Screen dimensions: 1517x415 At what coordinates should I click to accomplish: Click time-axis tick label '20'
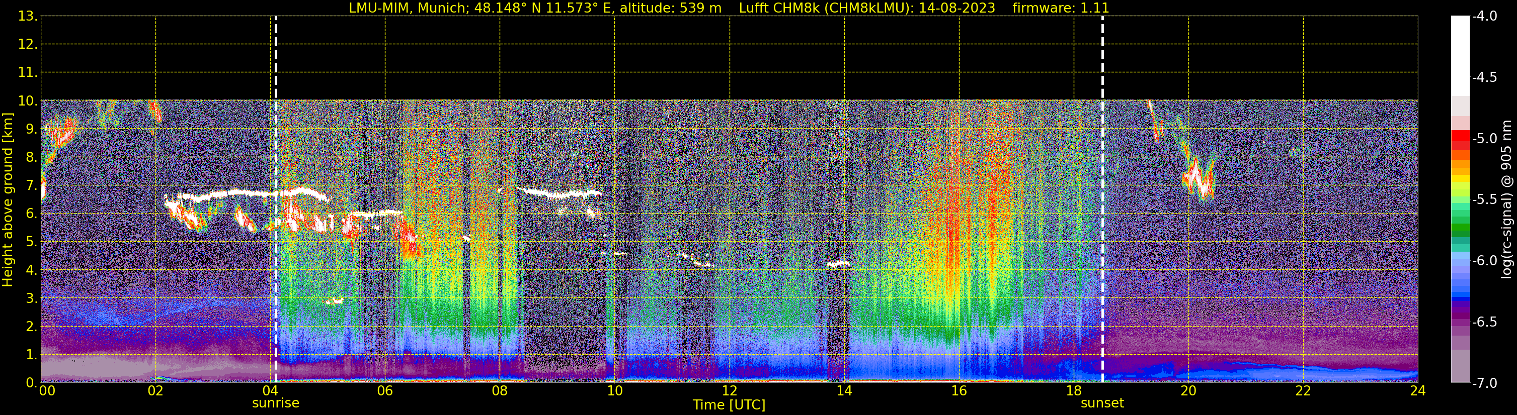click(x=1188, y=391)
